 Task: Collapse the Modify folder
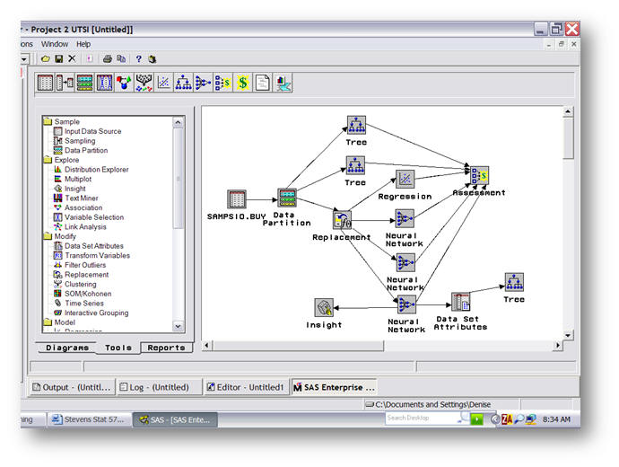click(48, 236)
